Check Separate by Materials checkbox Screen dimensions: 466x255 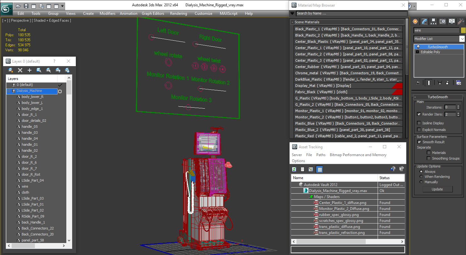click(429, 153)
